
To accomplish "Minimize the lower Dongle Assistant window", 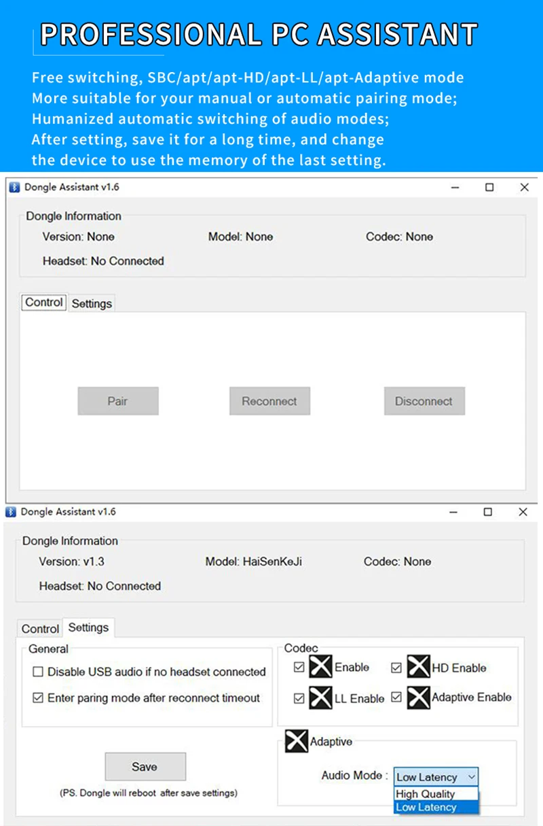I will [453, 512].
